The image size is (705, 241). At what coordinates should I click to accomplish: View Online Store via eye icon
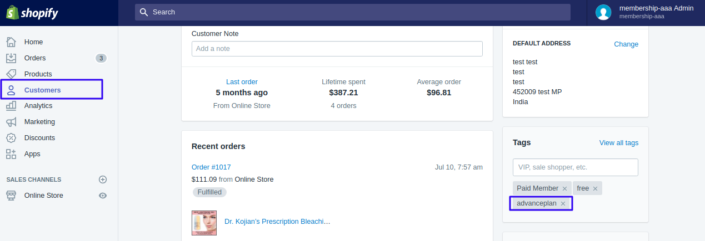[x=102, y=196]
